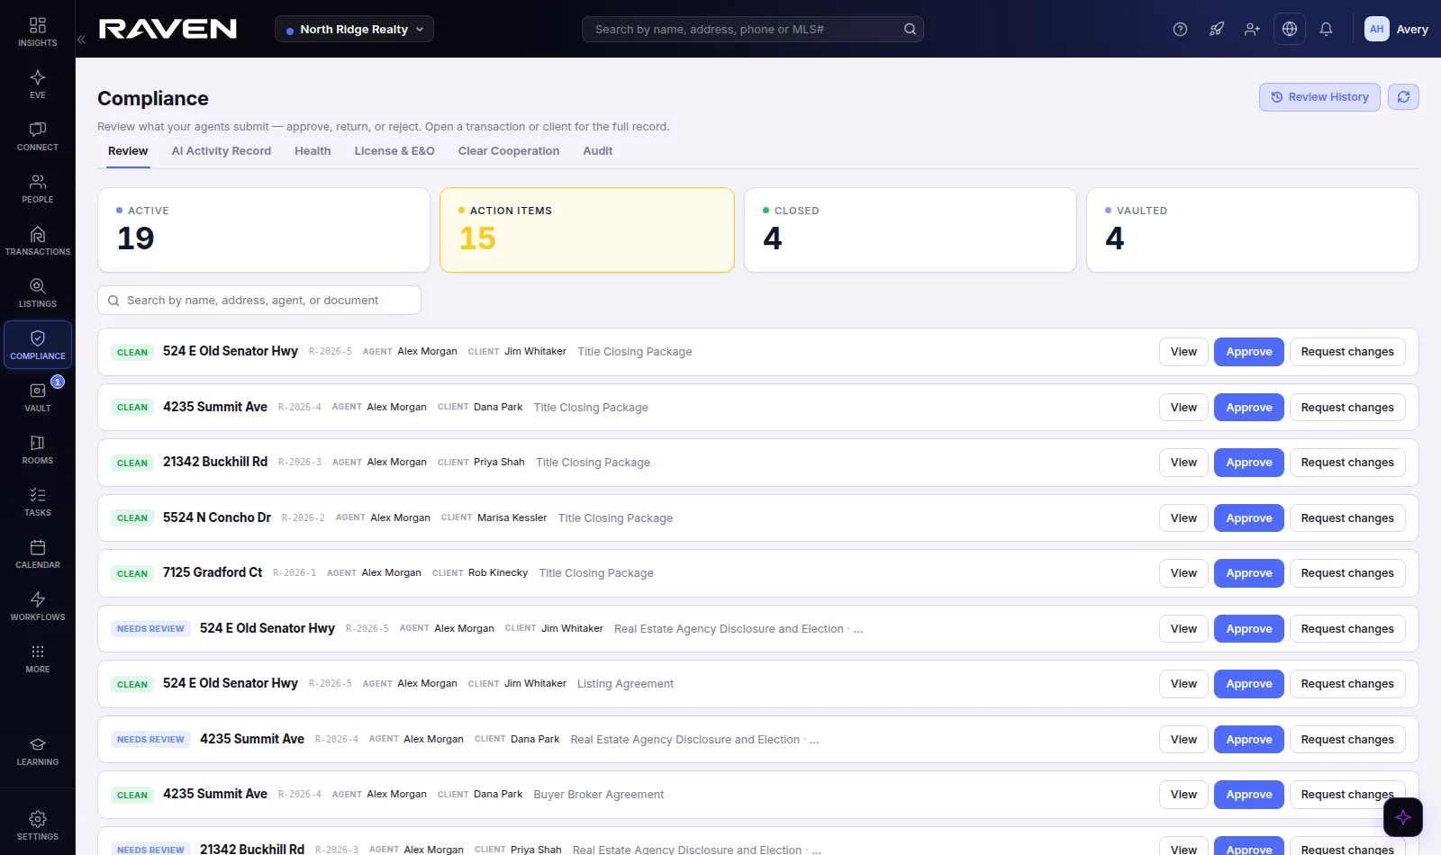Click the notifications bell icon

pyautogui.click(x=1326, y=29)
